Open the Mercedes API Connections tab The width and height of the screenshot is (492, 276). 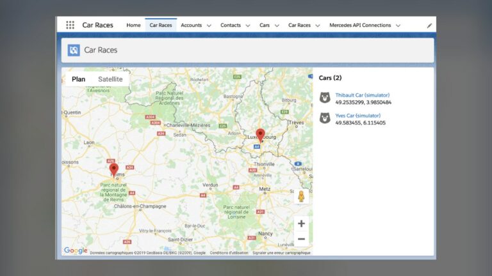coord(360,25)
